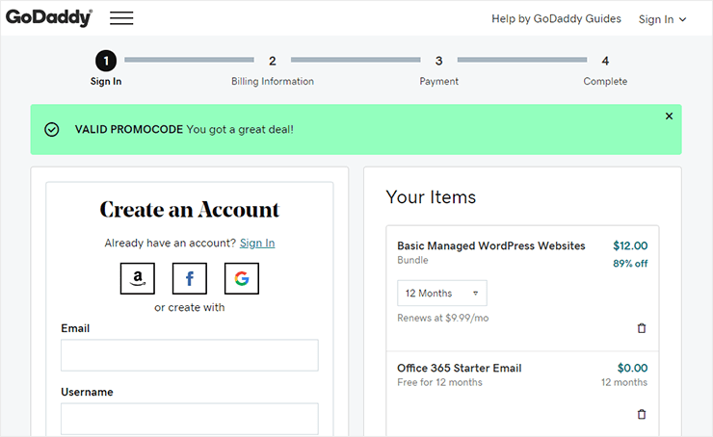Screen dimensions: 713x437
Task: Expand the Sign In dropdown in header
Action: (662, 19)
